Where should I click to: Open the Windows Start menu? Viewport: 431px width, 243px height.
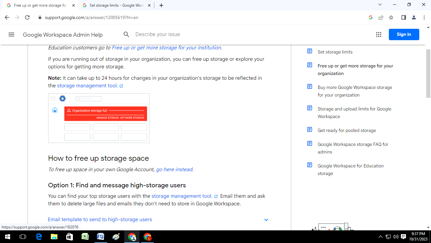[x=7, y=237]
